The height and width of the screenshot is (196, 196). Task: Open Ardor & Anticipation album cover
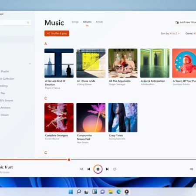coord(155,63)
